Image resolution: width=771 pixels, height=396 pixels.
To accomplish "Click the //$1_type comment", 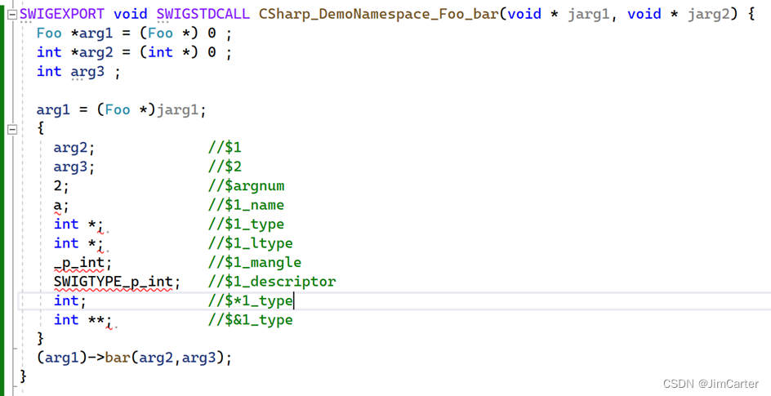I will click(246, 224).
